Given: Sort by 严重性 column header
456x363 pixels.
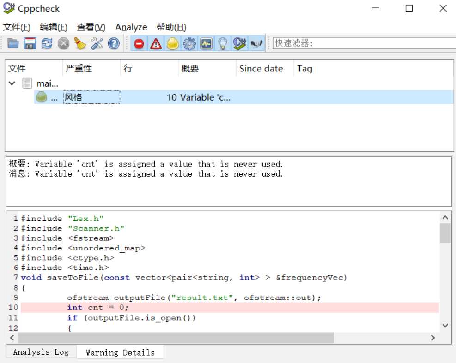Looking at the screenshot, I should [x=91, y=69].
